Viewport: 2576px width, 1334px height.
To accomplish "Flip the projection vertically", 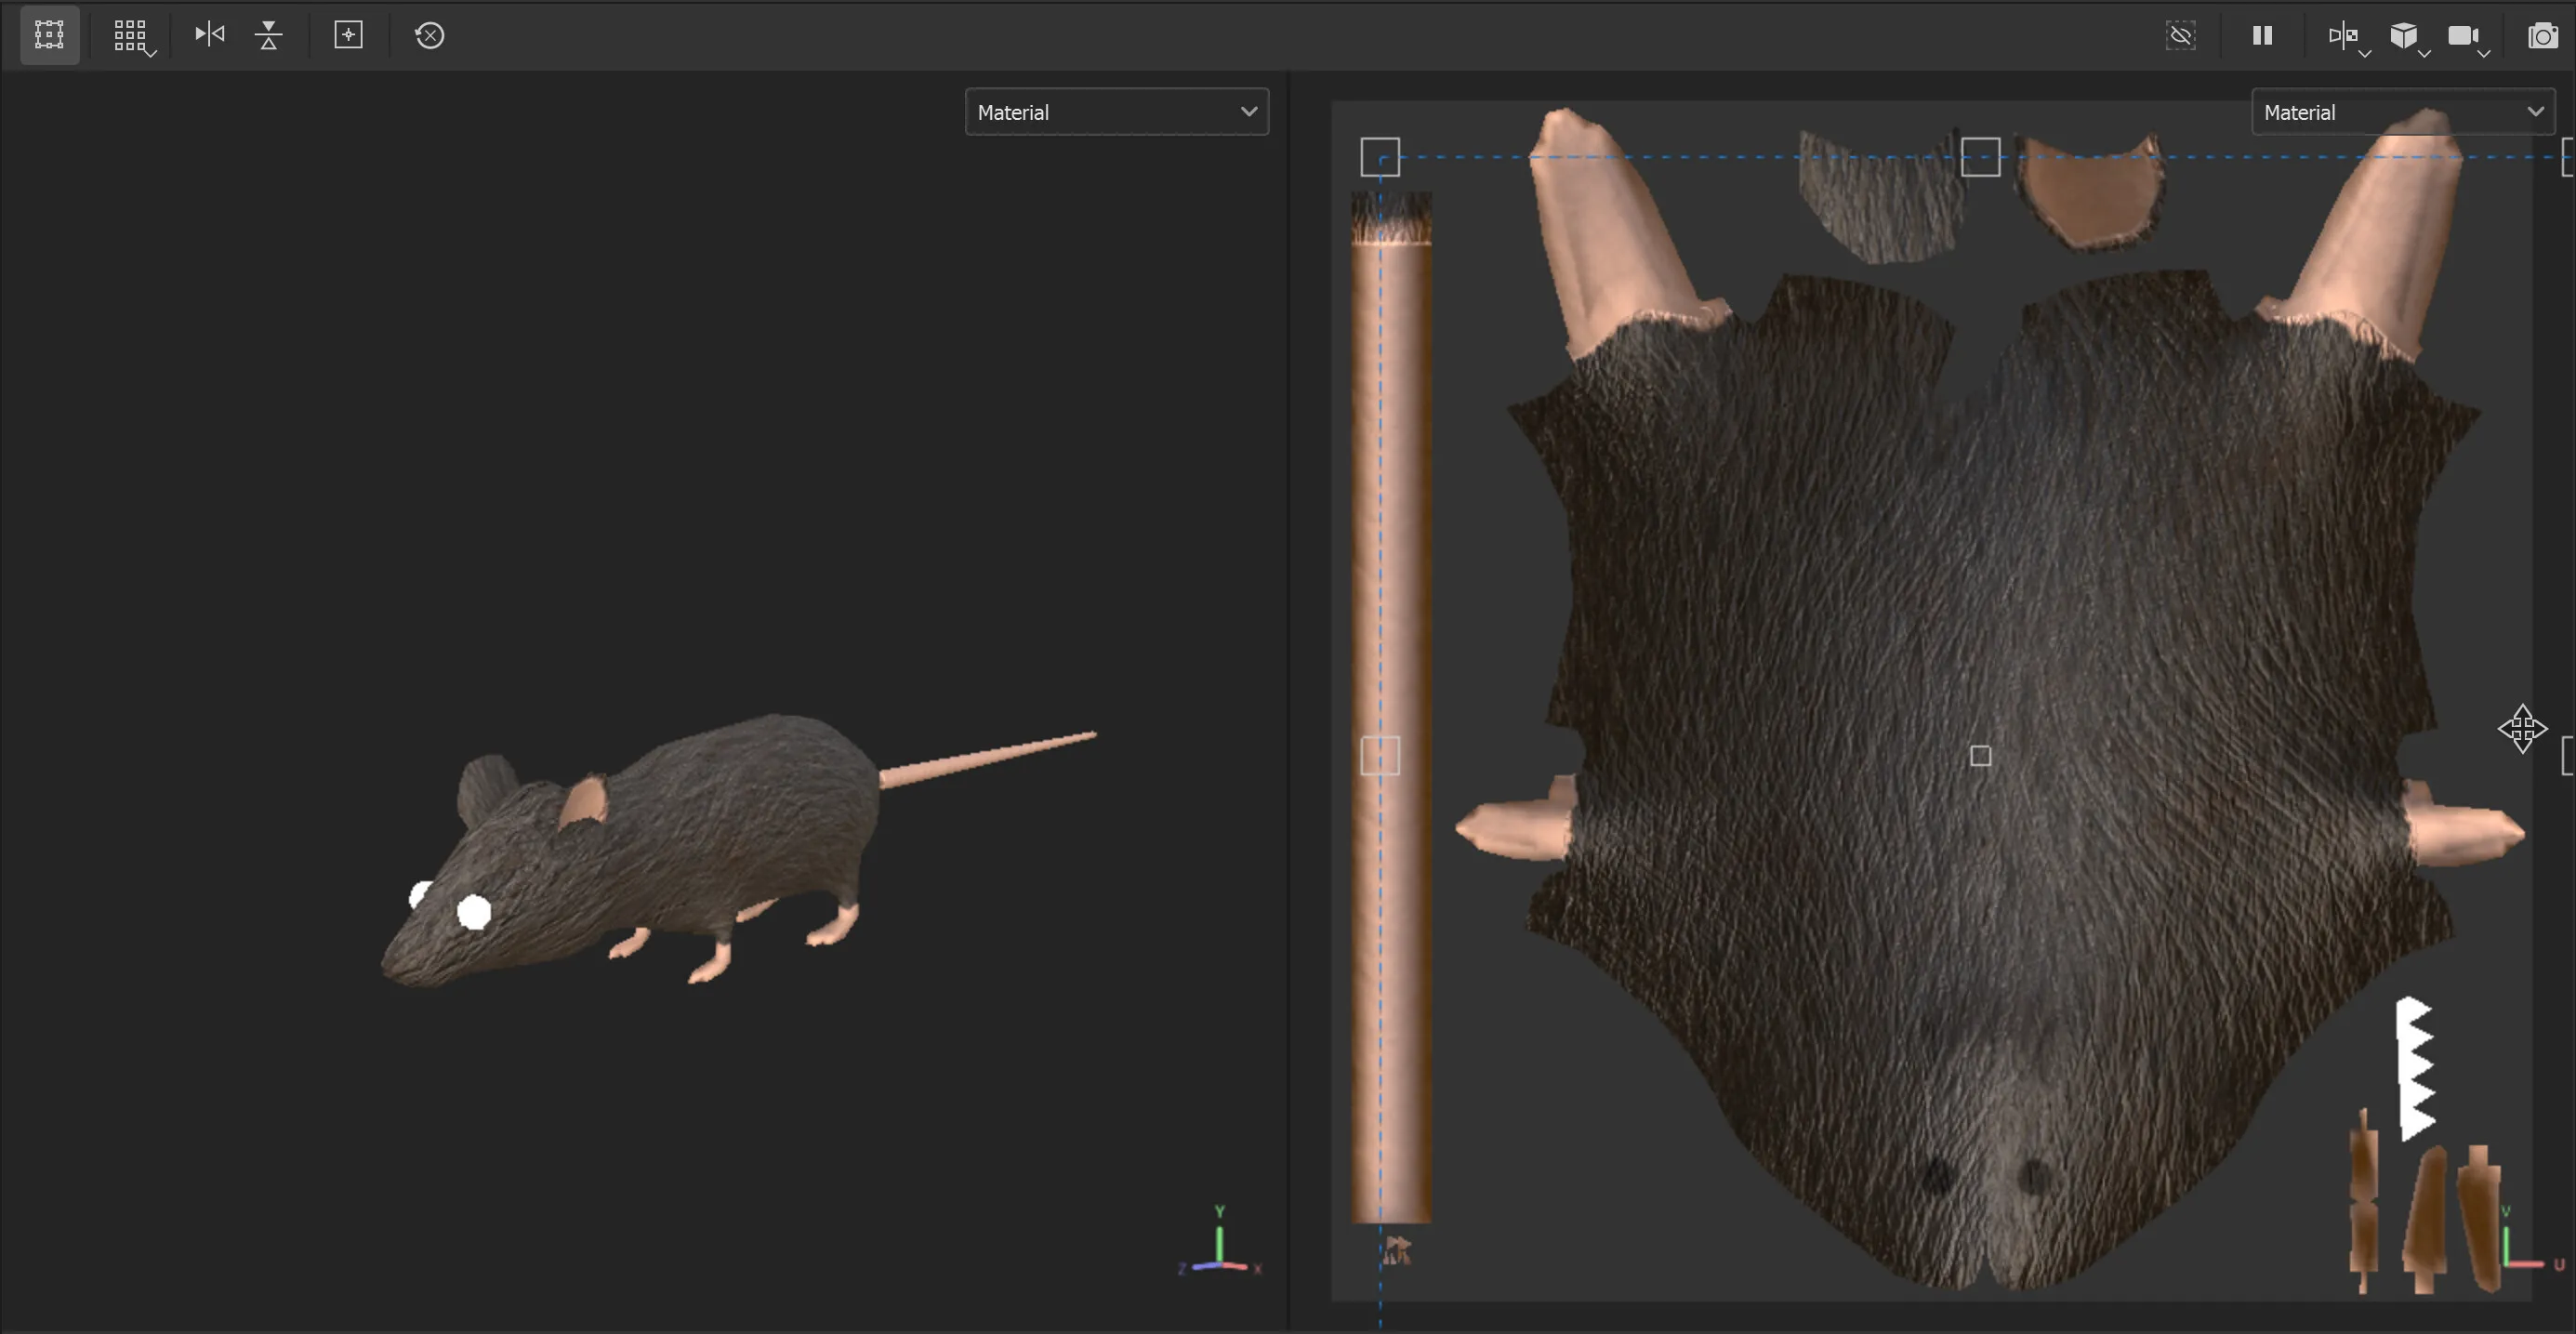I will 268,35.
